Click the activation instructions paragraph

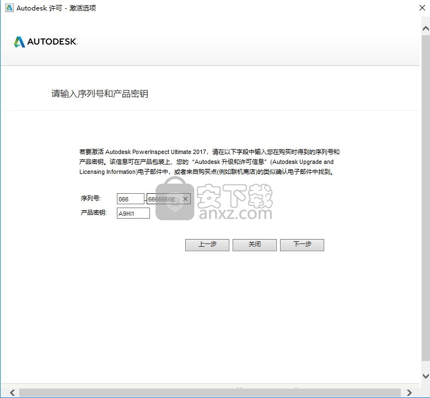tap(209, 162)
